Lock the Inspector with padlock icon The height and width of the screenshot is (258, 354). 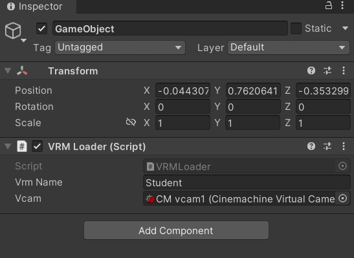[x=329, y=5]
